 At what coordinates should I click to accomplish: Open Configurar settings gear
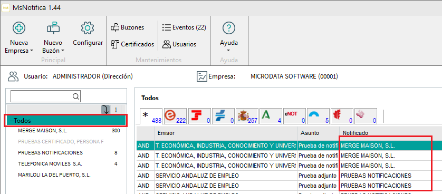(88, 34)
